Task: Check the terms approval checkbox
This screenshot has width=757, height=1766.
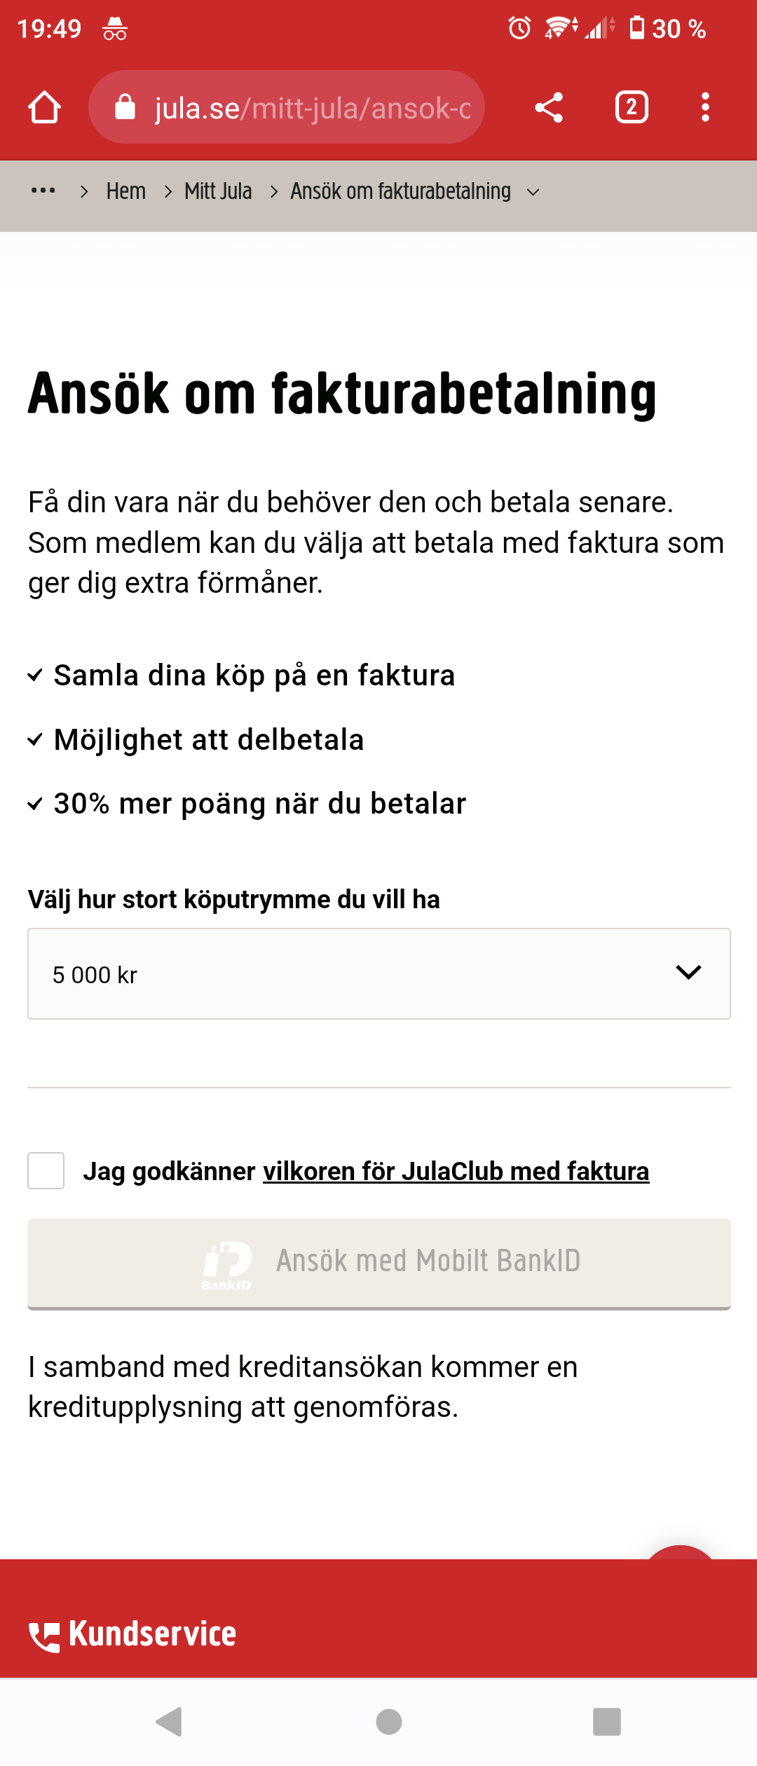Action: click(x=46, y=1171)
